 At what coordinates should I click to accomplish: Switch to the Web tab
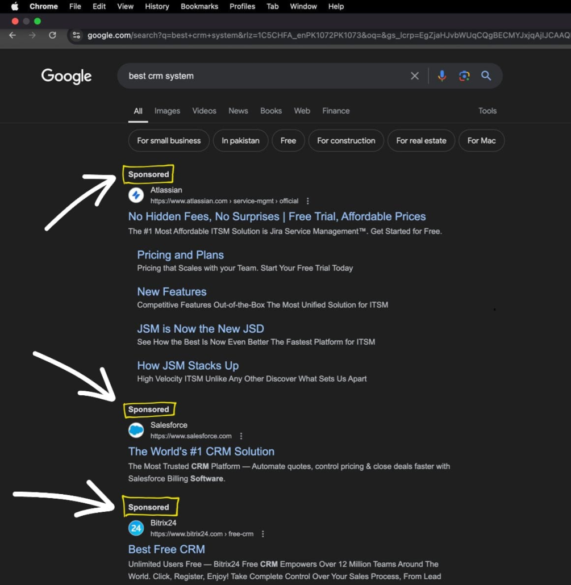coord(302,111)
